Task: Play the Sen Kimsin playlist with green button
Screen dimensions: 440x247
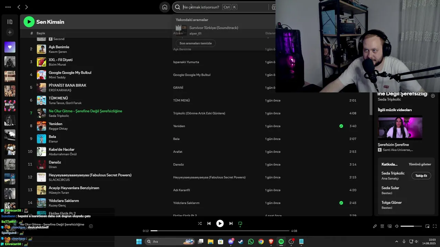Action: (29, 22)
